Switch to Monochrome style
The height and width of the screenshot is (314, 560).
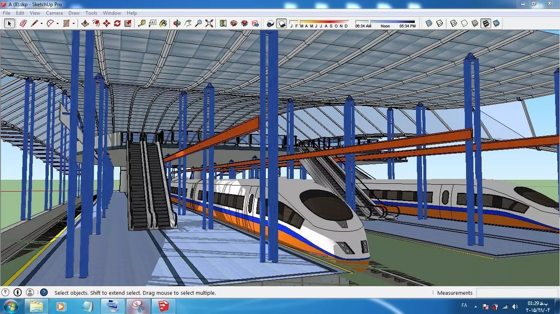[496, 23]
